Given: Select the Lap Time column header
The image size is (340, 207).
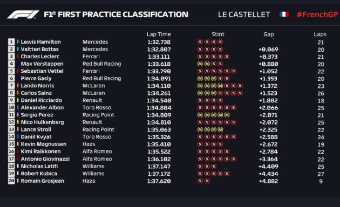Looking at the screenshot, I should click(159, 34).
